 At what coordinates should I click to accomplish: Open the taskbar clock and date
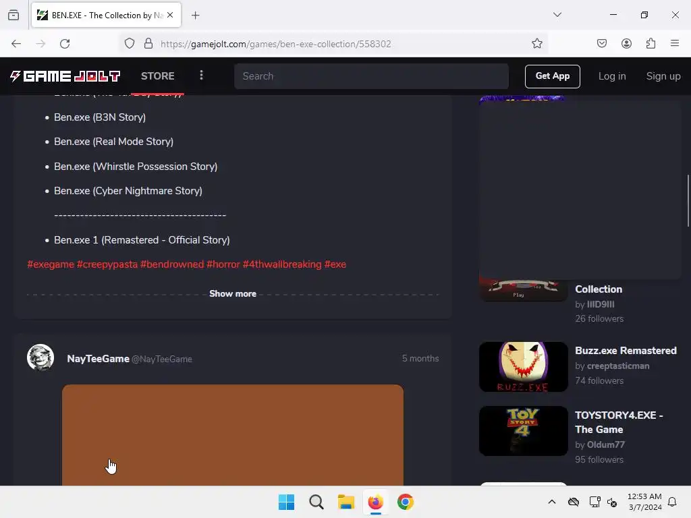(644, 502)
